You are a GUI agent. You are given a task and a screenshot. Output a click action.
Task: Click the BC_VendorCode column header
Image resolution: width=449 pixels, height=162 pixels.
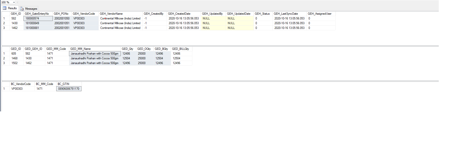(21, 84)
